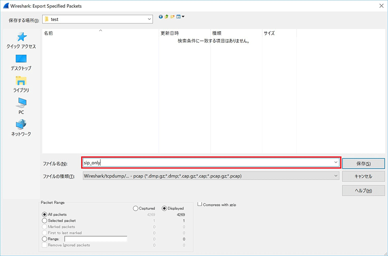Sort by the サイズ column header
This screenshot has width=388, height=256.
coord(279,33)
